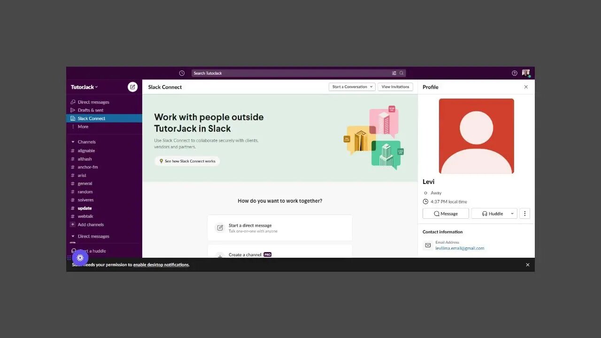Click Levi's email address link
Viewport: 601px width, 338px height.
460,248
